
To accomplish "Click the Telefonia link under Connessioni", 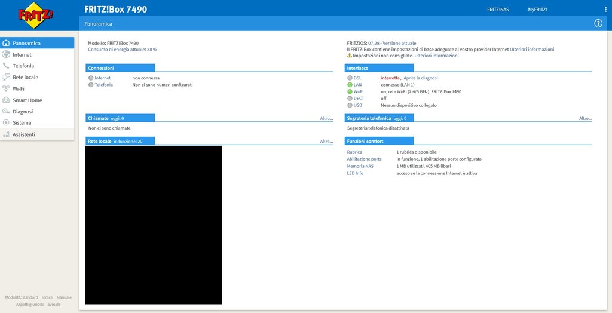I will coord(104,85).
